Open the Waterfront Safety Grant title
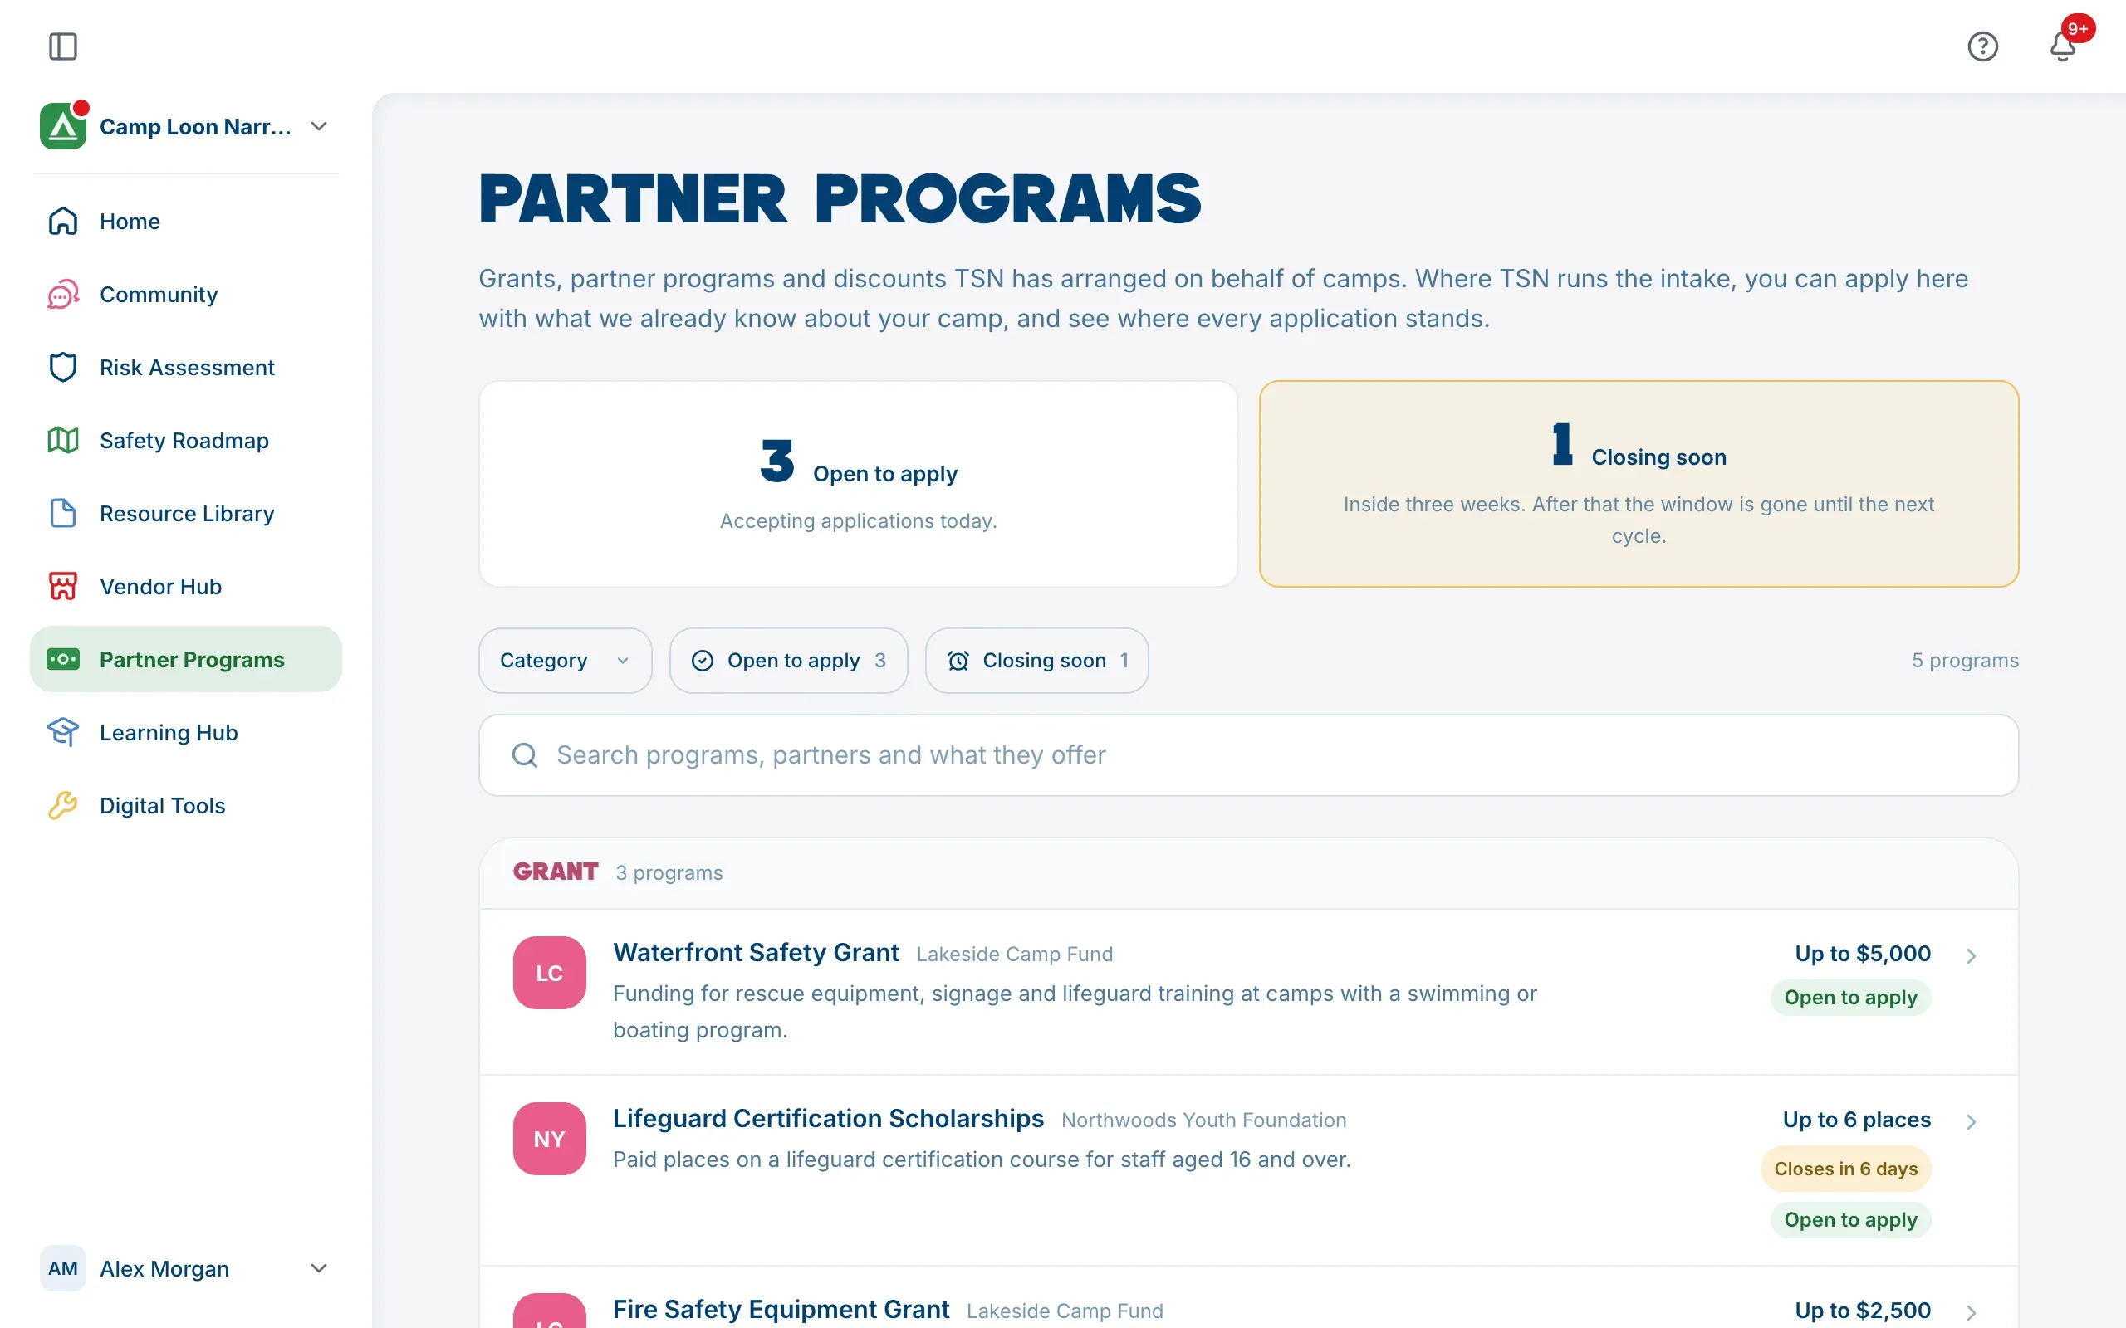This screenshot has height=1328, width=2126. [x=756, y=952]
